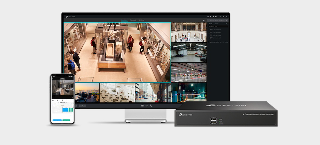Select TP-Link Camera 1 in device list
The height and width of the screenshot is (145, 320).
(x=215, y=30)
